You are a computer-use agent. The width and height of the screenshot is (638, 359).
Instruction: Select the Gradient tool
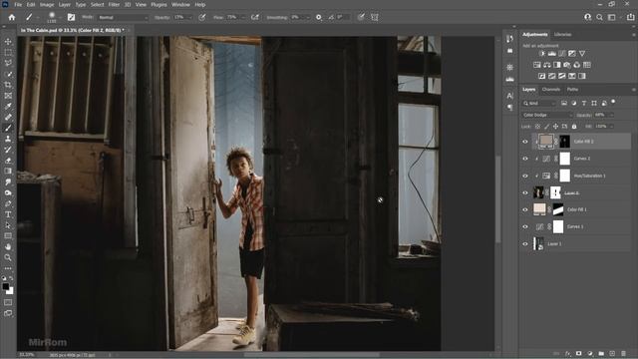pos(8,171)
